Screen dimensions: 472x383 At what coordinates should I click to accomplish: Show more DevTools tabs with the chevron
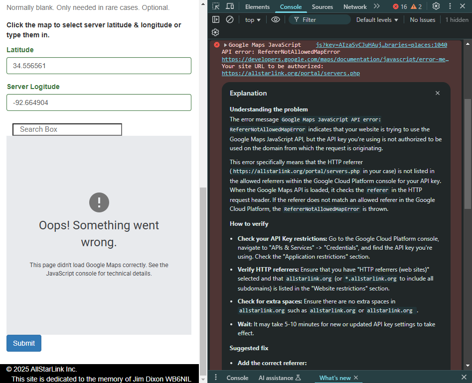(377, 6)
